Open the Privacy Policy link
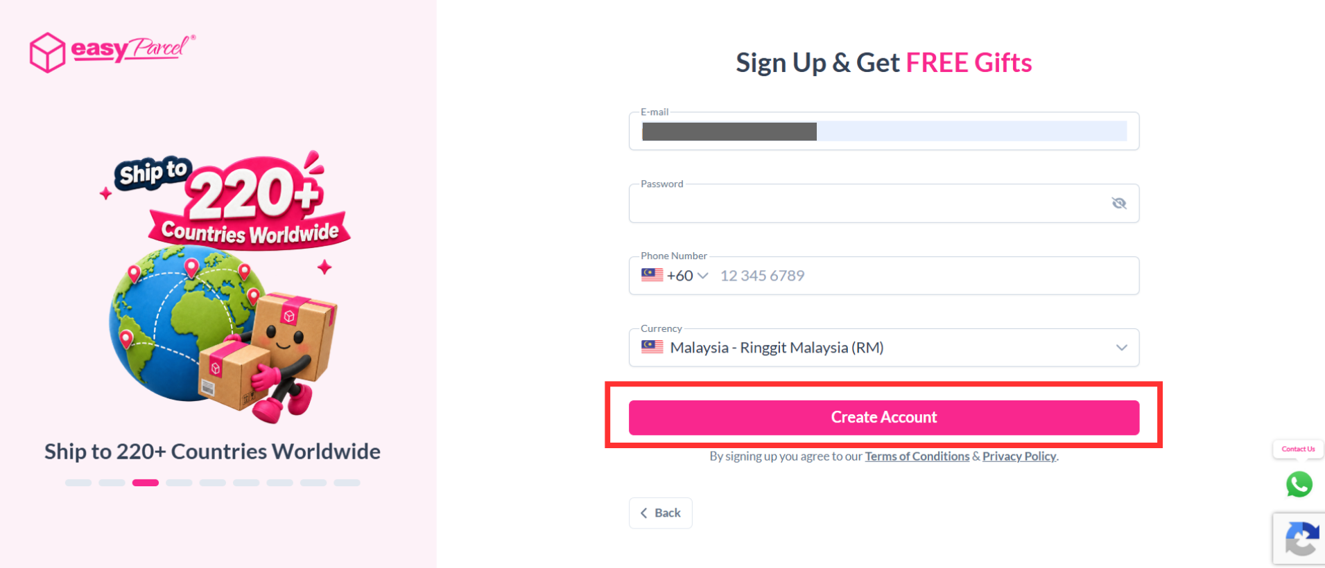 1019,456
